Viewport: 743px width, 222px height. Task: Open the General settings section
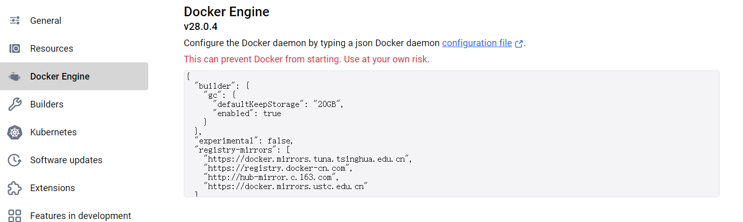click(46, 21)
